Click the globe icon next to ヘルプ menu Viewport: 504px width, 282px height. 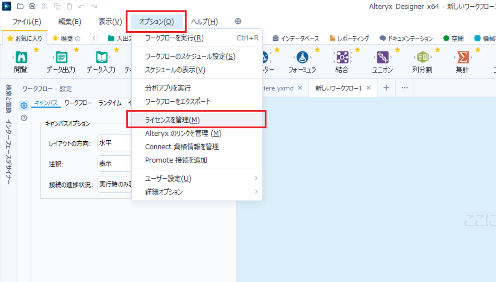coord(237,21)
